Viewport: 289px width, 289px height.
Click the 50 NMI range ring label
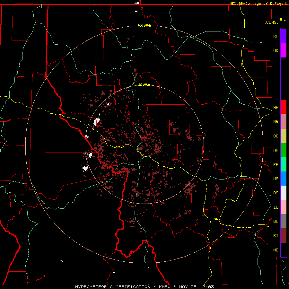tap(144, 85)
